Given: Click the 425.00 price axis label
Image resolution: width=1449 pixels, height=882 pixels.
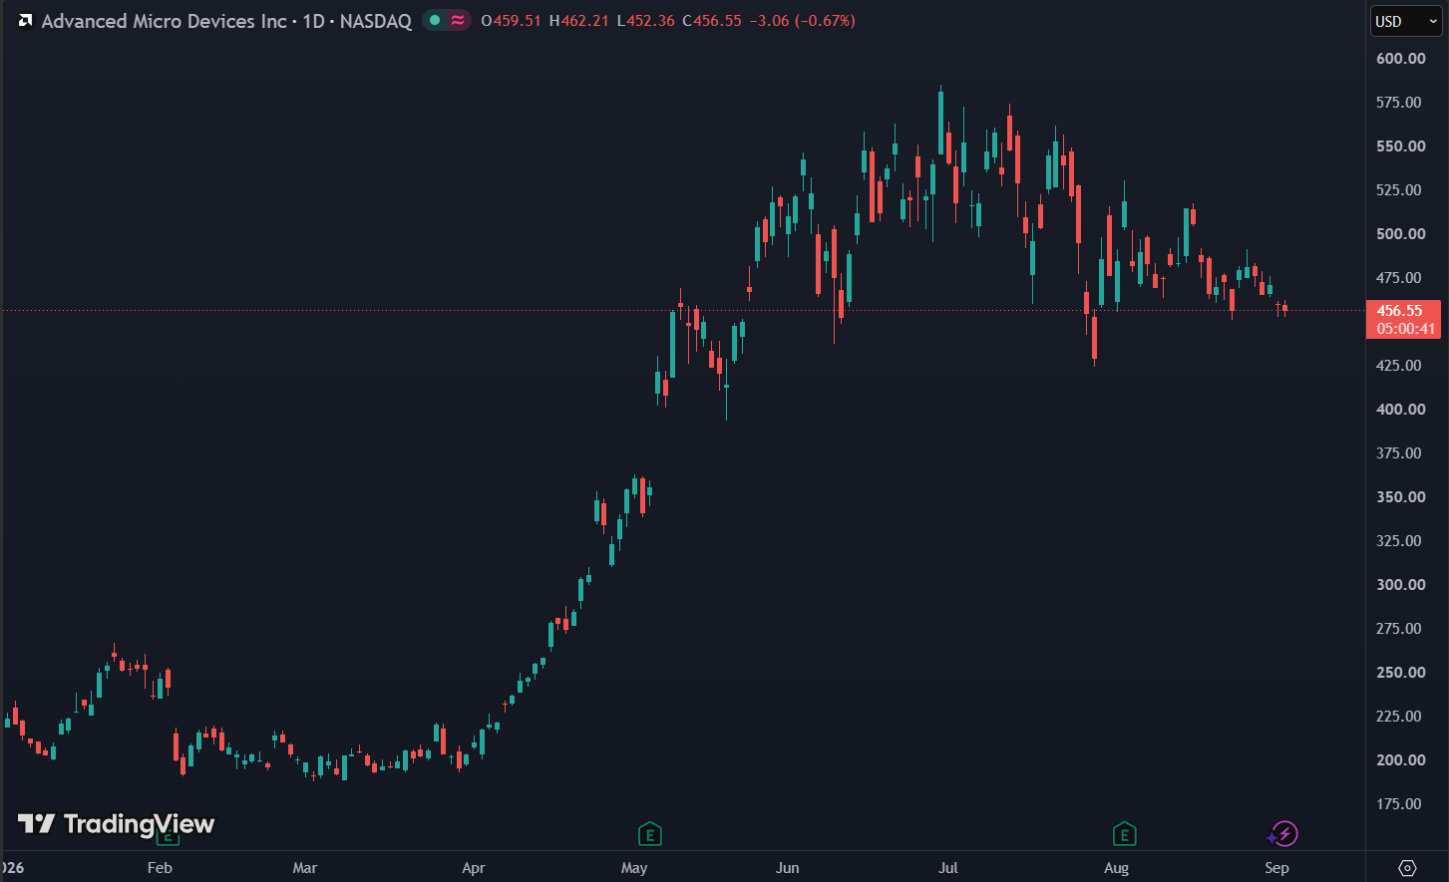Looking at the screenshot, I should 1401,366.
